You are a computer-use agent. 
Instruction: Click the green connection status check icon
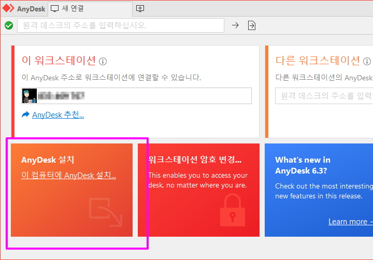[x=9, y=25]
